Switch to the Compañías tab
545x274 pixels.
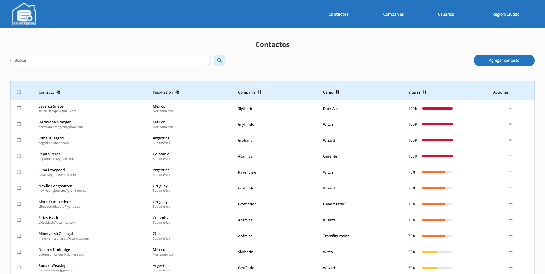point(393,14)
